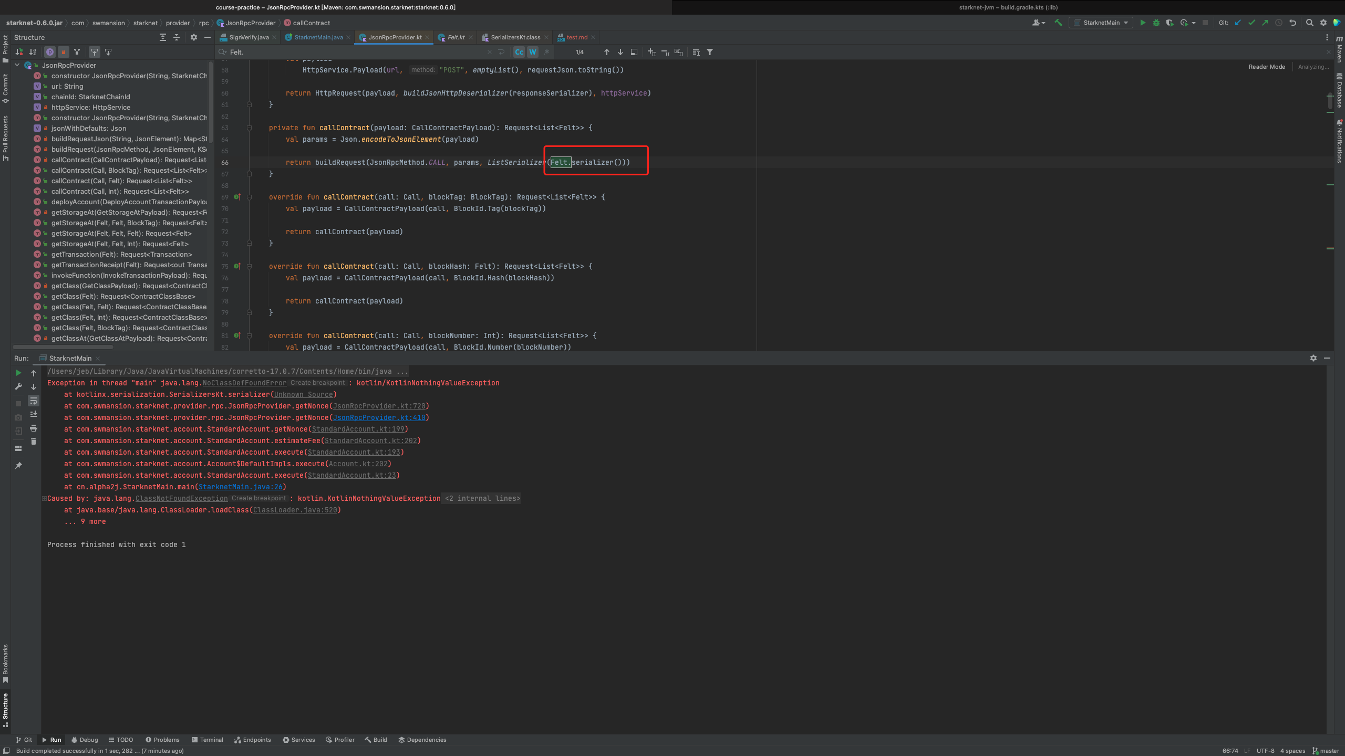Push changes with the green Git arrow
1345x756 pixels.
[1265, 23]
